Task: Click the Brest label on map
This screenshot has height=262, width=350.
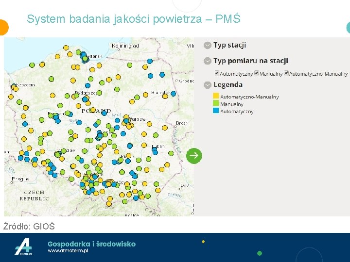Action: pos(181,123)
